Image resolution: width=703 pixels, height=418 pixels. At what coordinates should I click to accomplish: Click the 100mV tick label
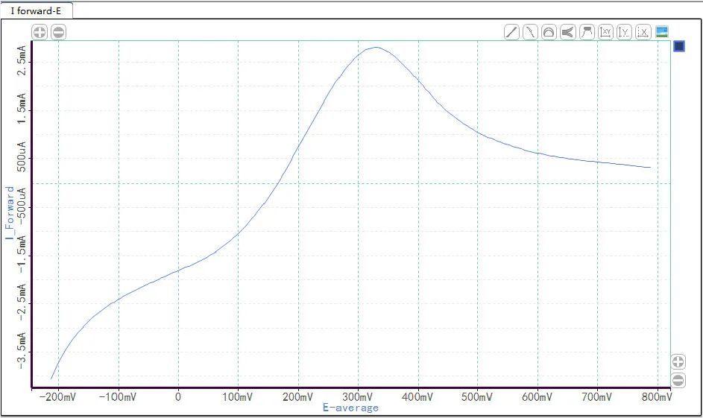coord(238,397)
